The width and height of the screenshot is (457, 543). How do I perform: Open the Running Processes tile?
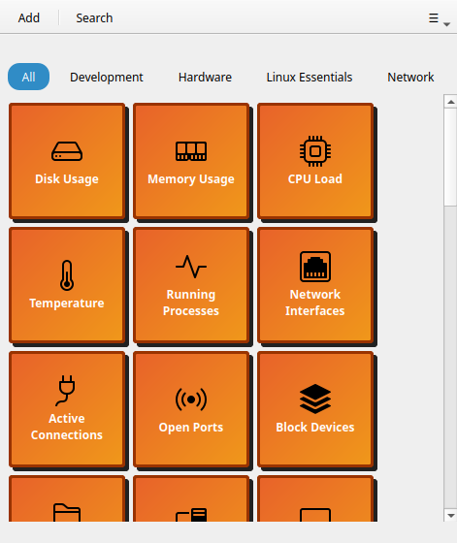pyautogui.click(x=191, y=285)
